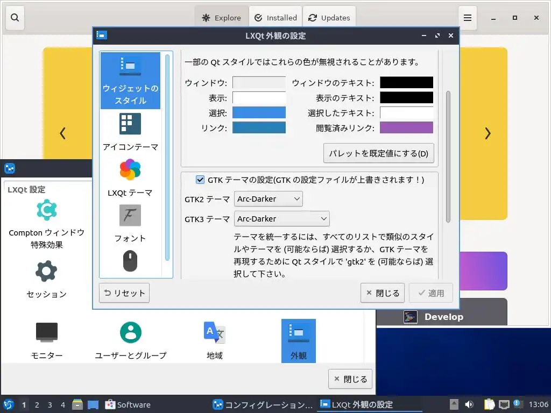Image resolution: width=551 pixels, height=413 pixels.
Task: Open モニター settings
Action: click(x=47, y=340)
